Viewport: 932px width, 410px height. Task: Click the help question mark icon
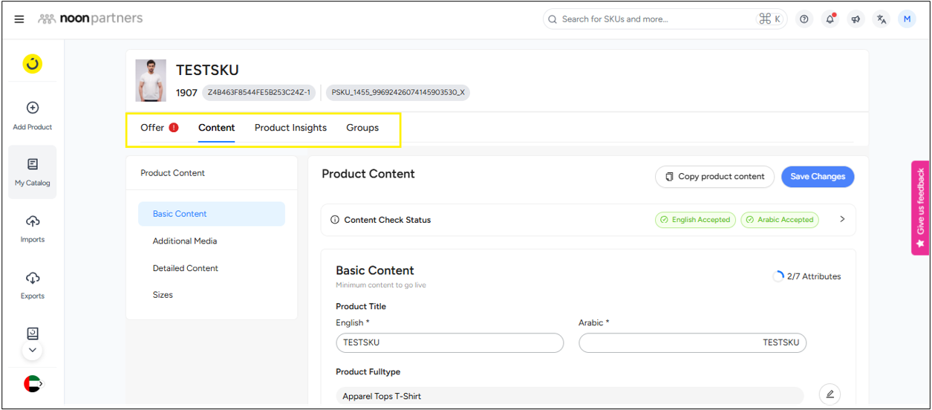[804, 19]
